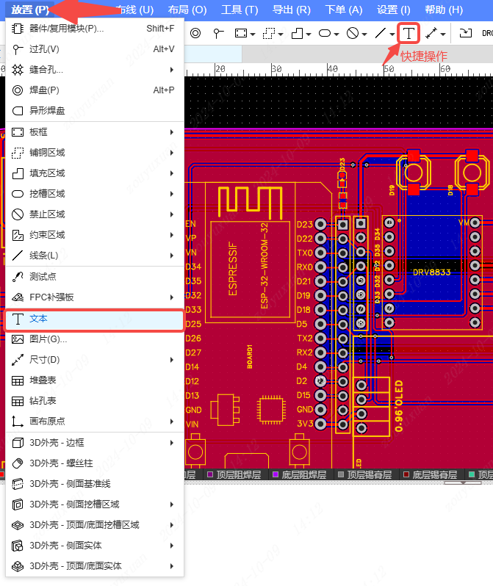The height and width of the screenshot is (586, 493).
Task: Select the via tool icon in the toolbar
Action: 218,33
